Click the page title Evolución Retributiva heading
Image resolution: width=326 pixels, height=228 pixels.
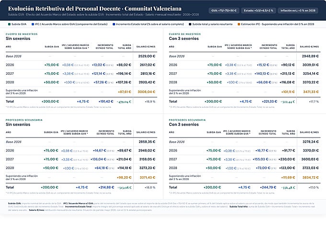95,9
